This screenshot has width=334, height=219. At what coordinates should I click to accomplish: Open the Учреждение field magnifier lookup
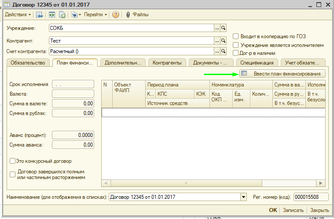(223, 28)
